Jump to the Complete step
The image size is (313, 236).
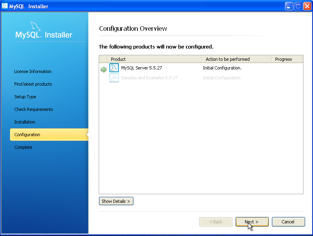(x=23, y=147)
